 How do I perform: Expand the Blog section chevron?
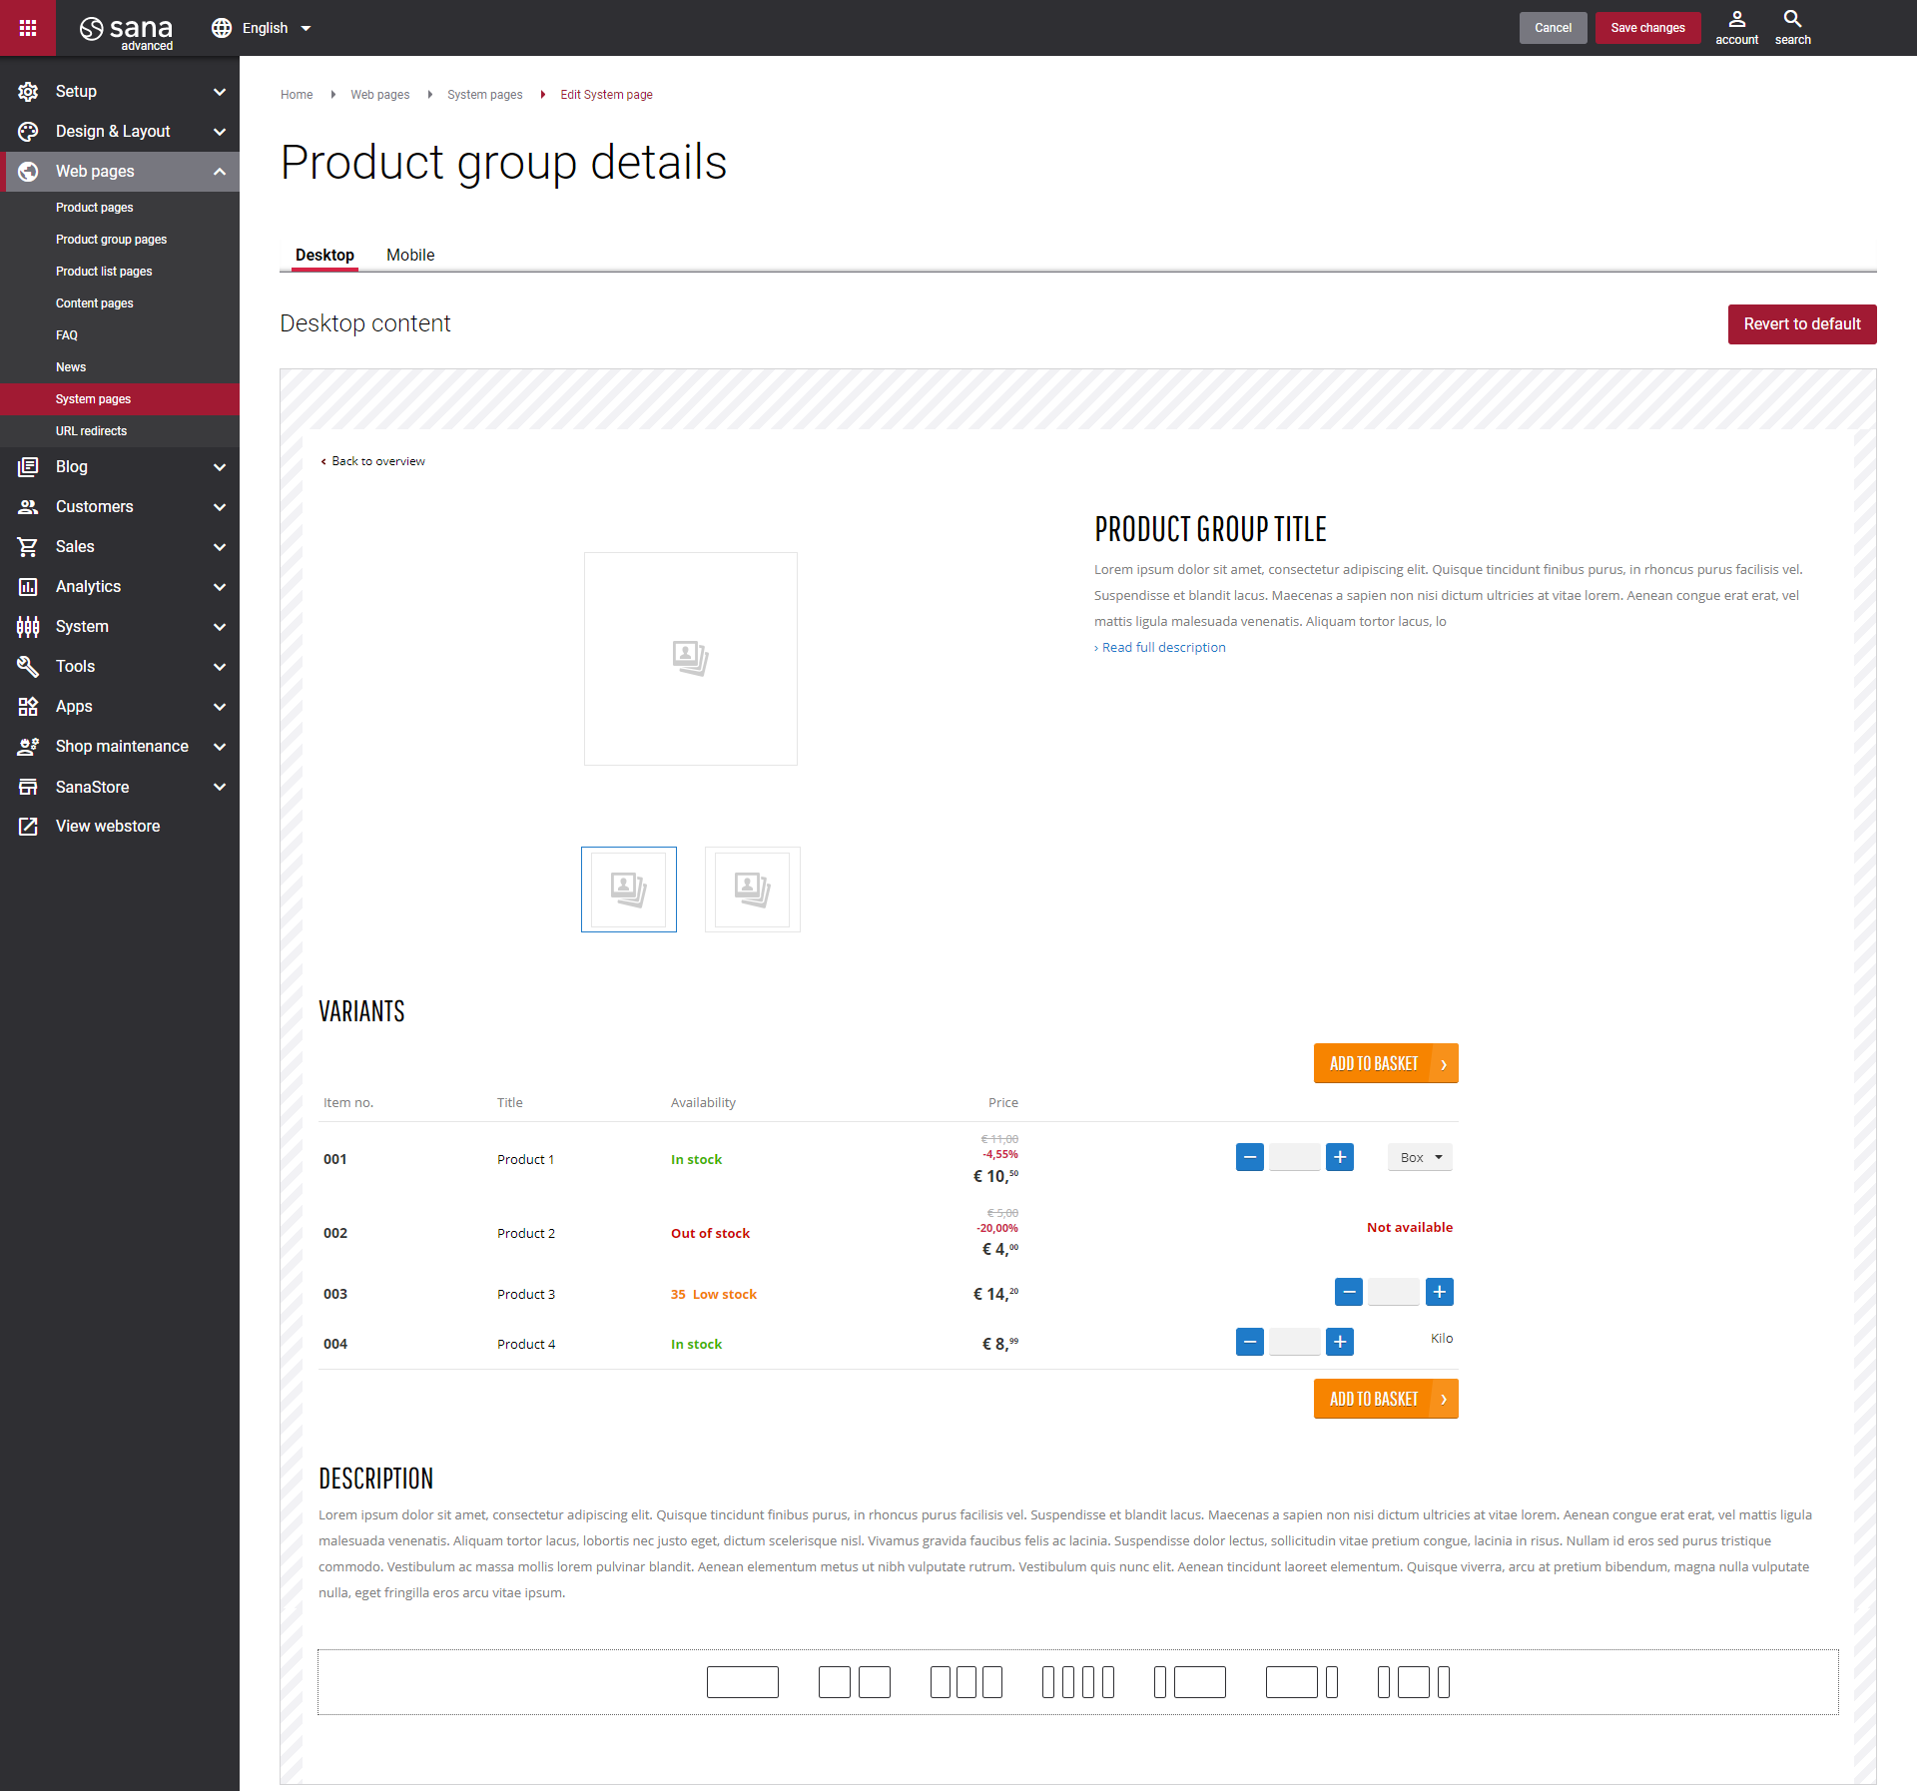[220, 467]
